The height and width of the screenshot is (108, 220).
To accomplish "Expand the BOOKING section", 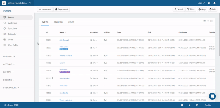I will coord(9,80).
